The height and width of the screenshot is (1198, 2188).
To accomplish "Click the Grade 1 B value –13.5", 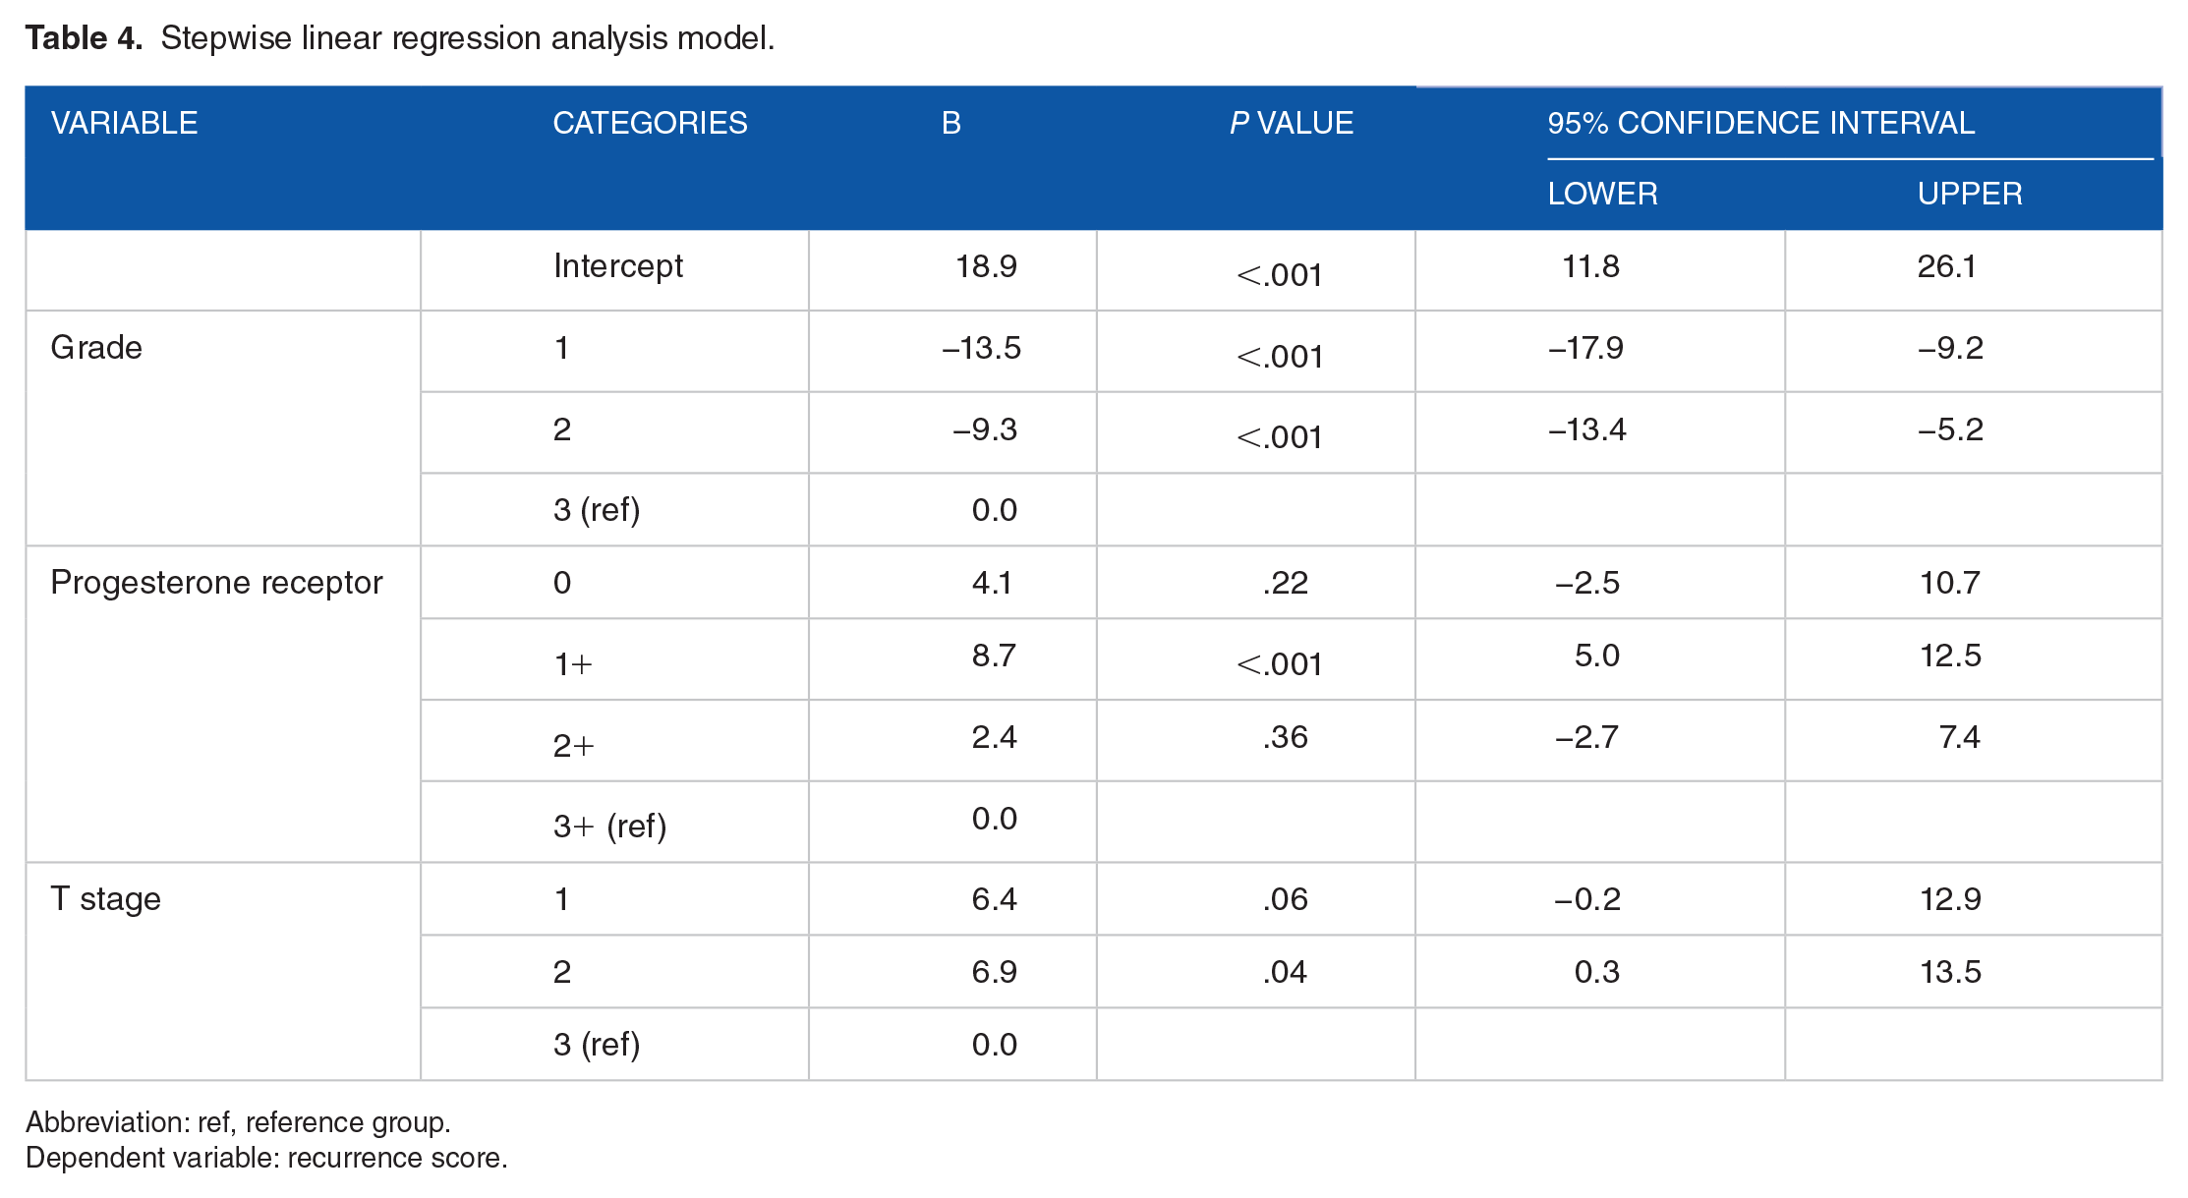I will tap(981, 347).
